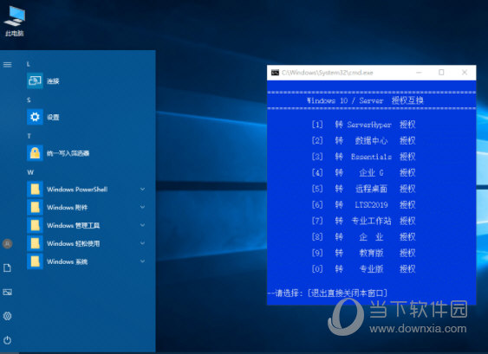Open Pictures from Start sidebar
The image size is (488, 354).
click(x=8, y=292)
